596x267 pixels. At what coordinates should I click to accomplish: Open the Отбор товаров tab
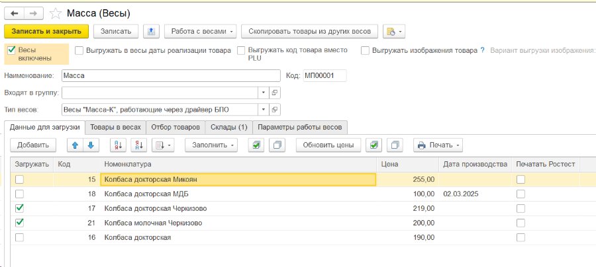(175, 128)
